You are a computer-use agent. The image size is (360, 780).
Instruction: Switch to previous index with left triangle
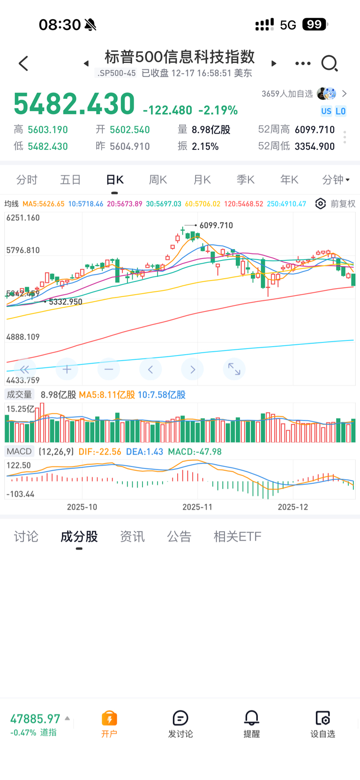click(x=86, y=63)
